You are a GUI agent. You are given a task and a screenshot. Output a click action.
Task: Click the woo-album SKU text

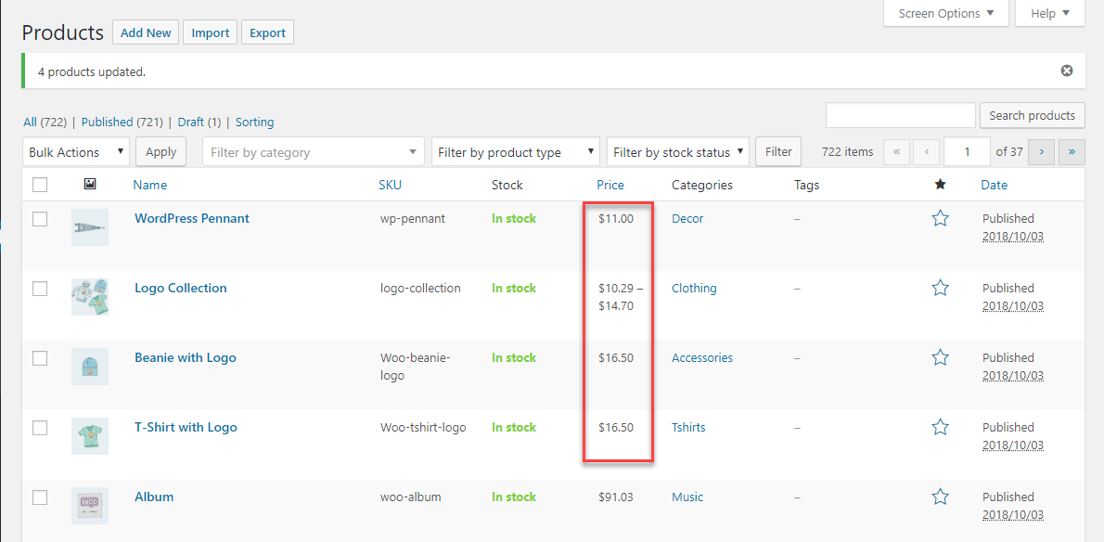point(410,497)
